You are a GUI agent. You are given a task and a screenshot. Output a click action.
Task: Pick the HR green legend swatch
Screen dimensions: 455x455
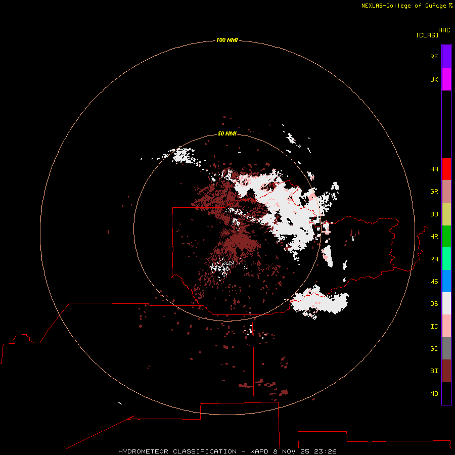pos(446,237)
